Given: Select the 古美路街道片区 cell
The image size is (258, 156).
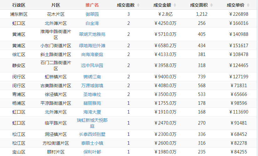Looking at the screenshot, I should click(55, 86).
